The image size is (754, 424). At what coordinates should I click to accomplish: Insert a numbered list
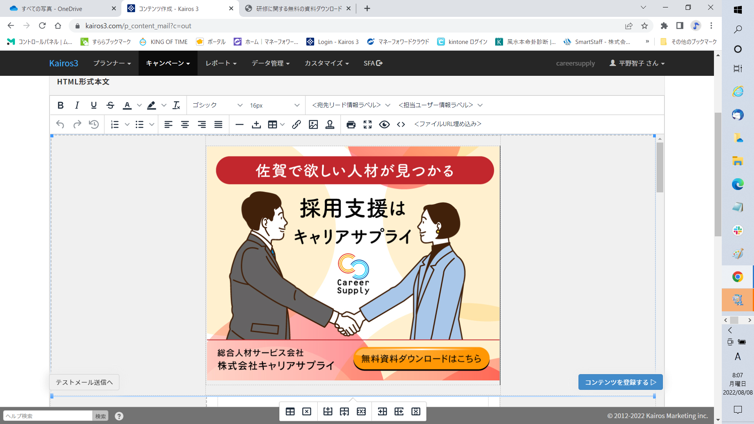[115, 124]
